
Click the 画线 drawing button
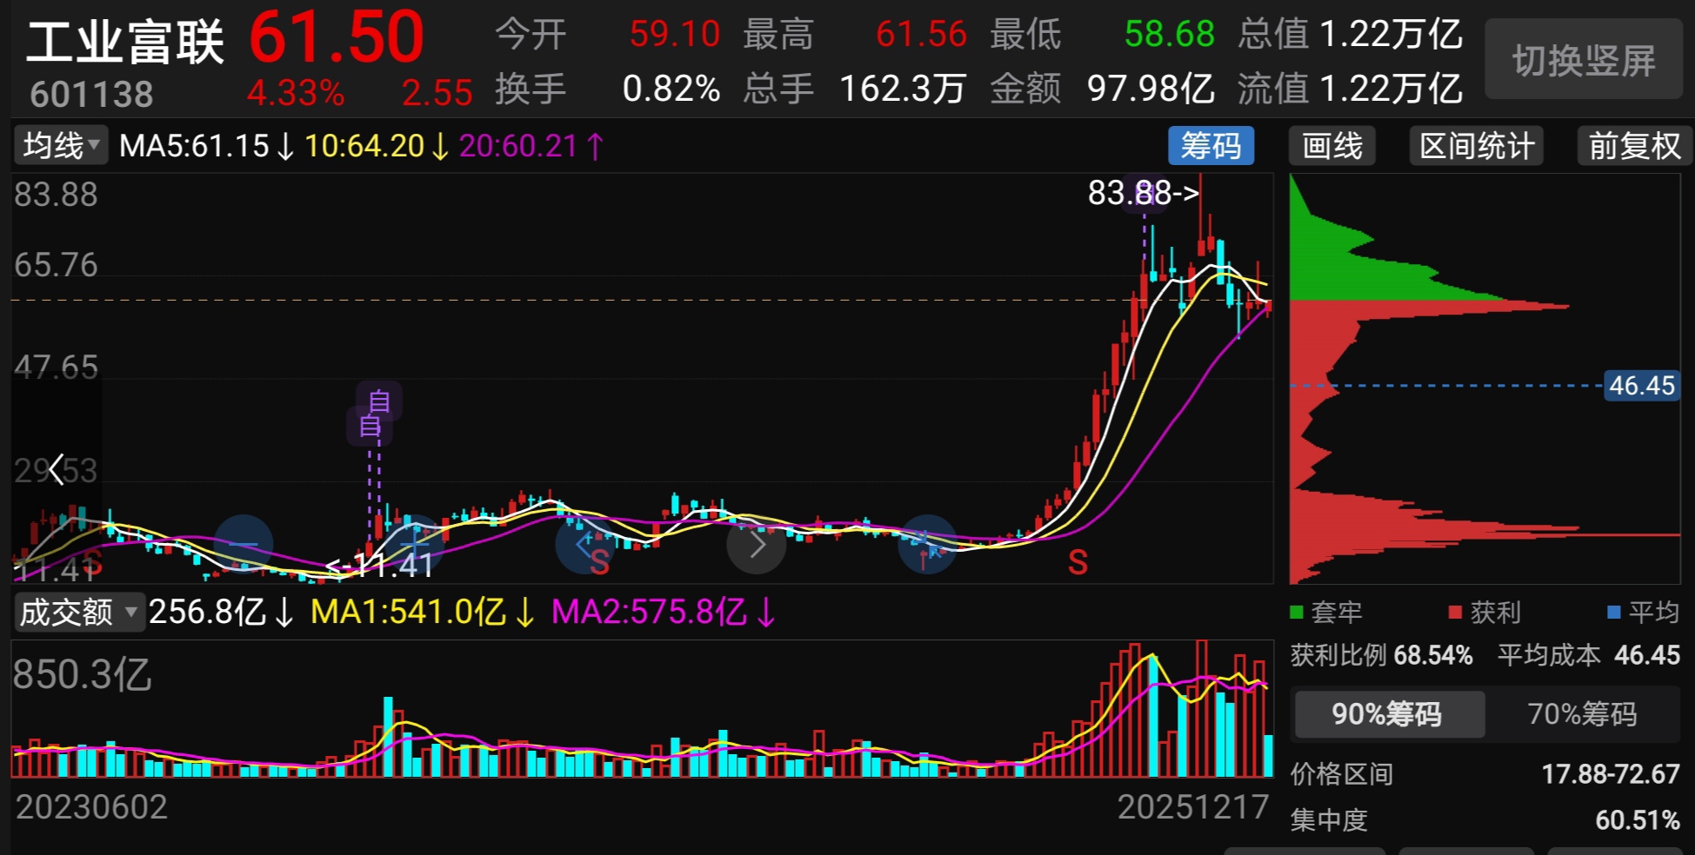(x=1331, y=145)
